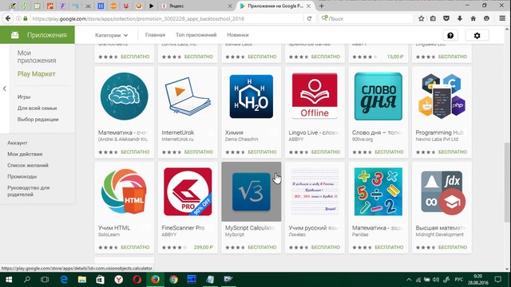Viewport: 511px width, 287px height.
Task: Switch to the Яндекс browser tab
Action: 196,6
